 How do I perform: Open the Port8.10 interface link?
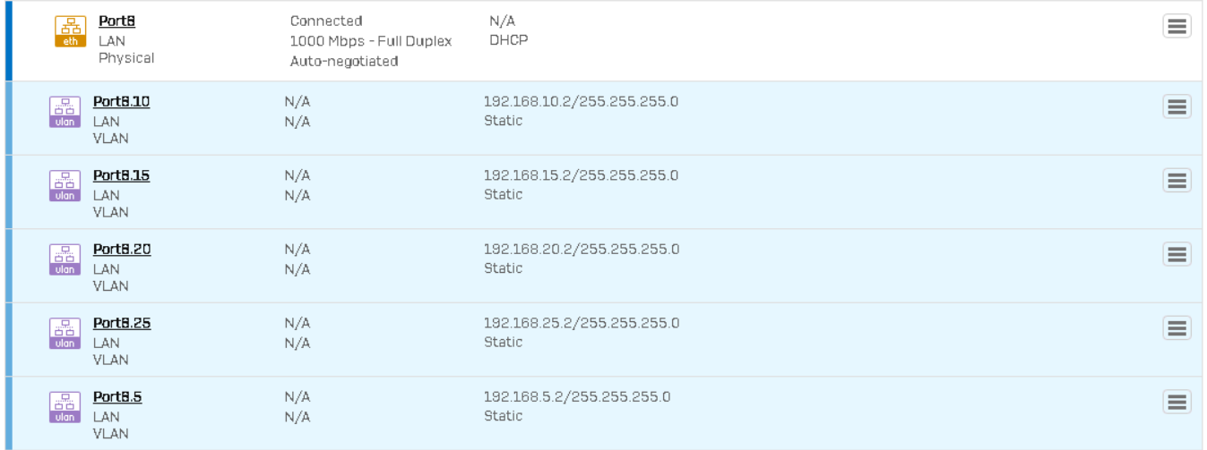click(x=121, y=102)
